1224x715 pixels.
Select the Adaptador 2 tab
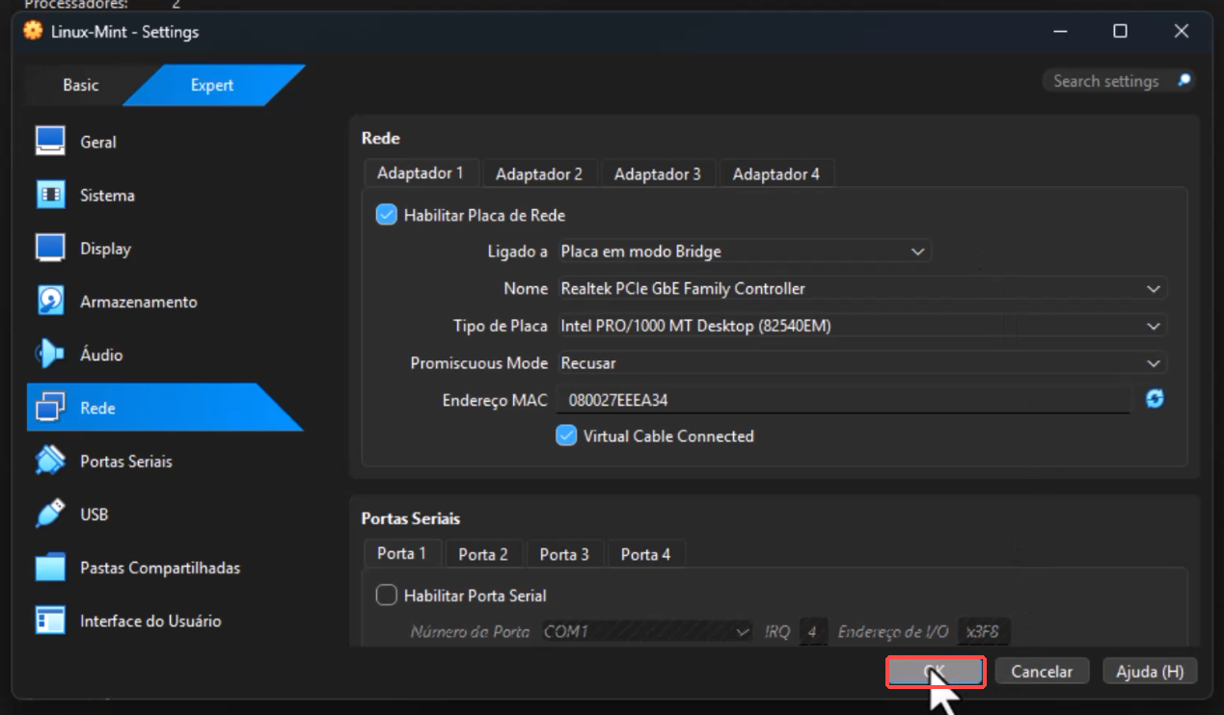tap(539, 174)
